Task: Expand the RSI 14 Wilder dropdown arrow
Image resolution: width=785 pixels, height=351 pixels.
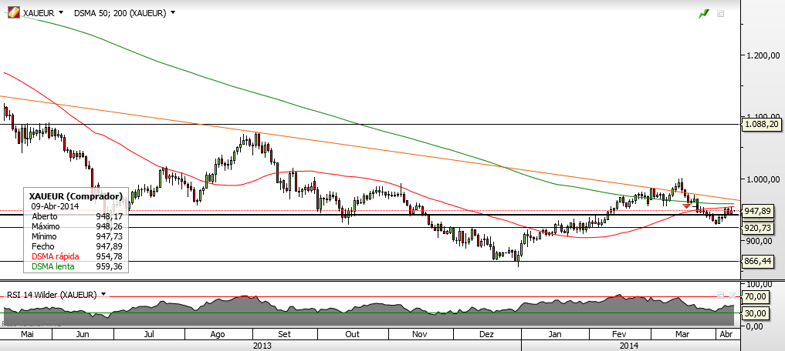Action: point(103,294)
